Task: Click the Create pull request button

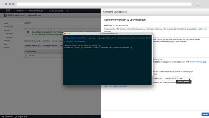Action: pyautogui.click(x=50, y=46)
